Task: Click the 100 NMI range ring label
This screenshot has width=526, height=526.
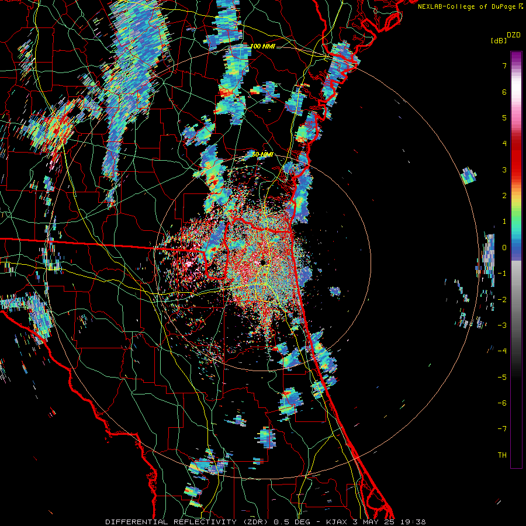Action: (x=262, y=46)
